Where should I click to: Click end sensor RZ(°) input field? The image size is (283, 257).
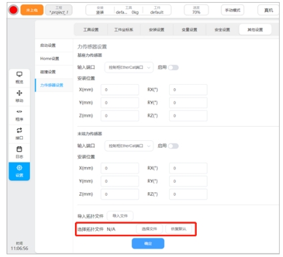click(x=188, y=194)
